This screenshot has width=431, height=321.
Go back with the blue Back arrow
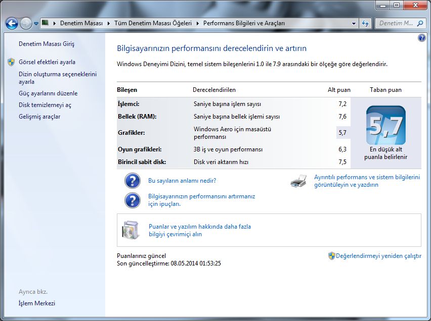(12, 23)
